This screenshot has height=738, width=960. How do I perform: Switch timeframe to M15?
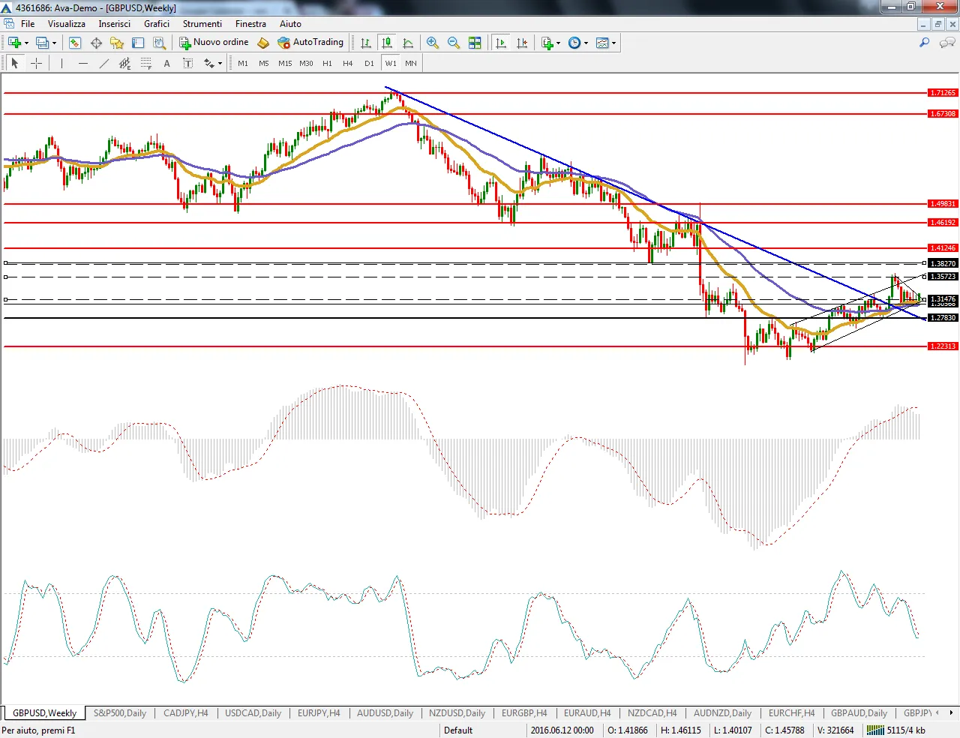(285, 63)
